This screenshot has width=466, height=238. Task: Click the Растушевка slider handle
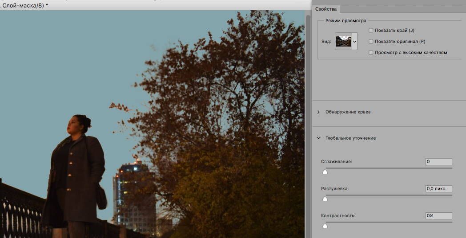click(x=325, y=199)
